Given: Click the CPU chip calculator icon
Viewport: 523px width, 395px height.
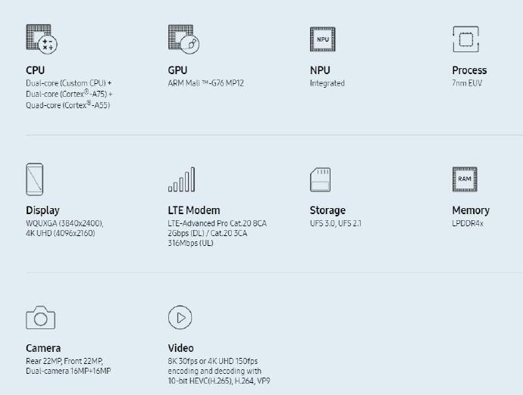Looking at the screenshot, I should click(42, 39).
